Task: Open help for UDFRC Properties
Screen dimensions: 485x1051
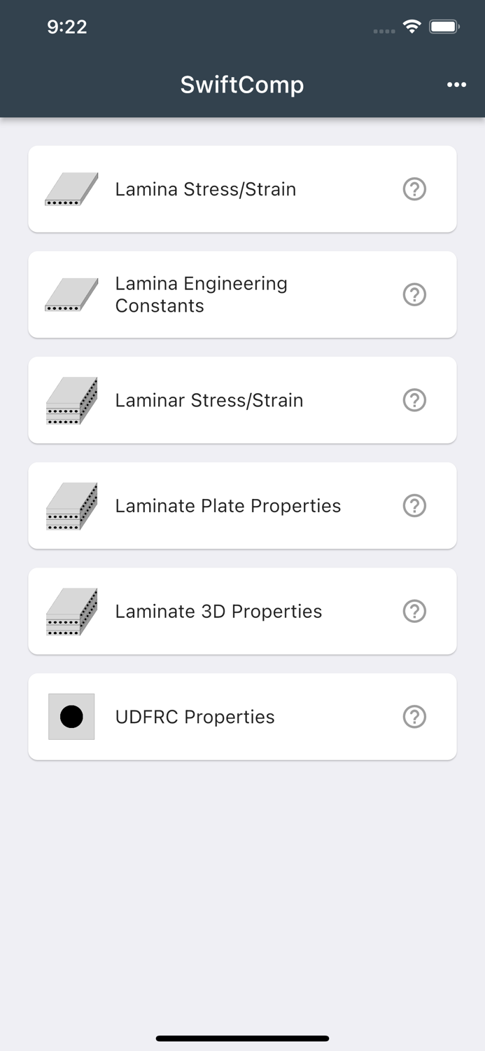Action: pyautogui.click(x=414, y=716)
